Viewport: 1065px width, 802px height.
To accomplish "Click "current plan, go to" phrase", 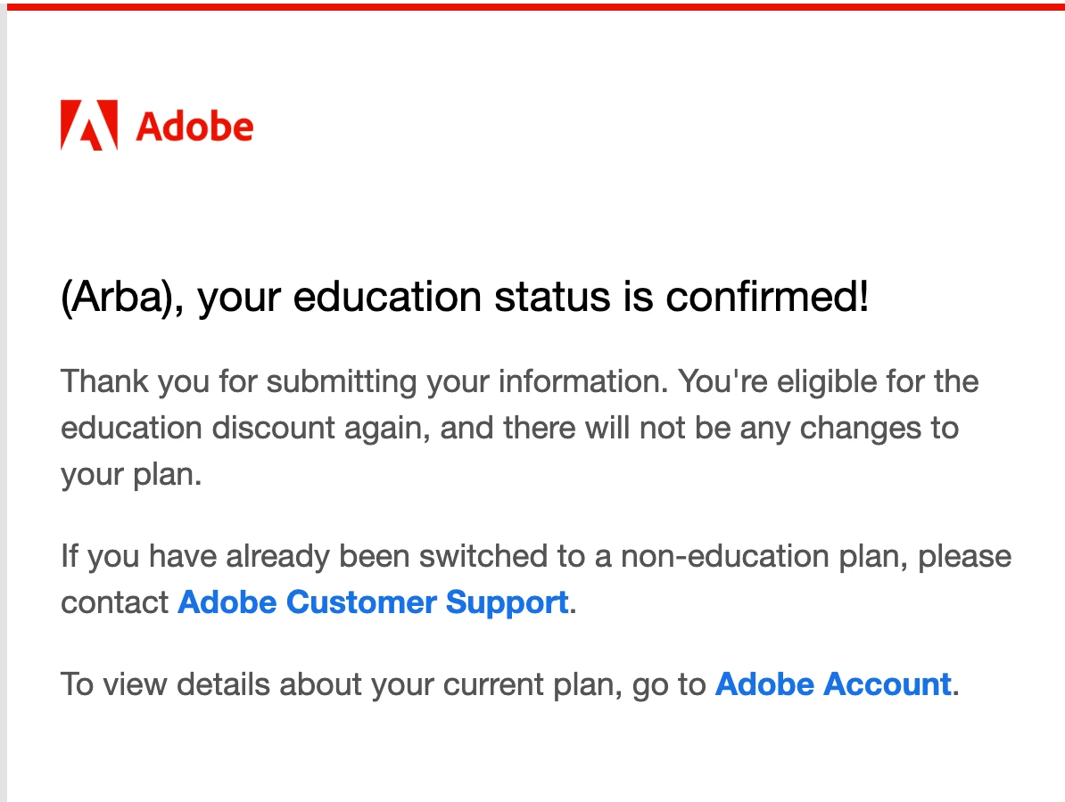I will click(574, 684).
